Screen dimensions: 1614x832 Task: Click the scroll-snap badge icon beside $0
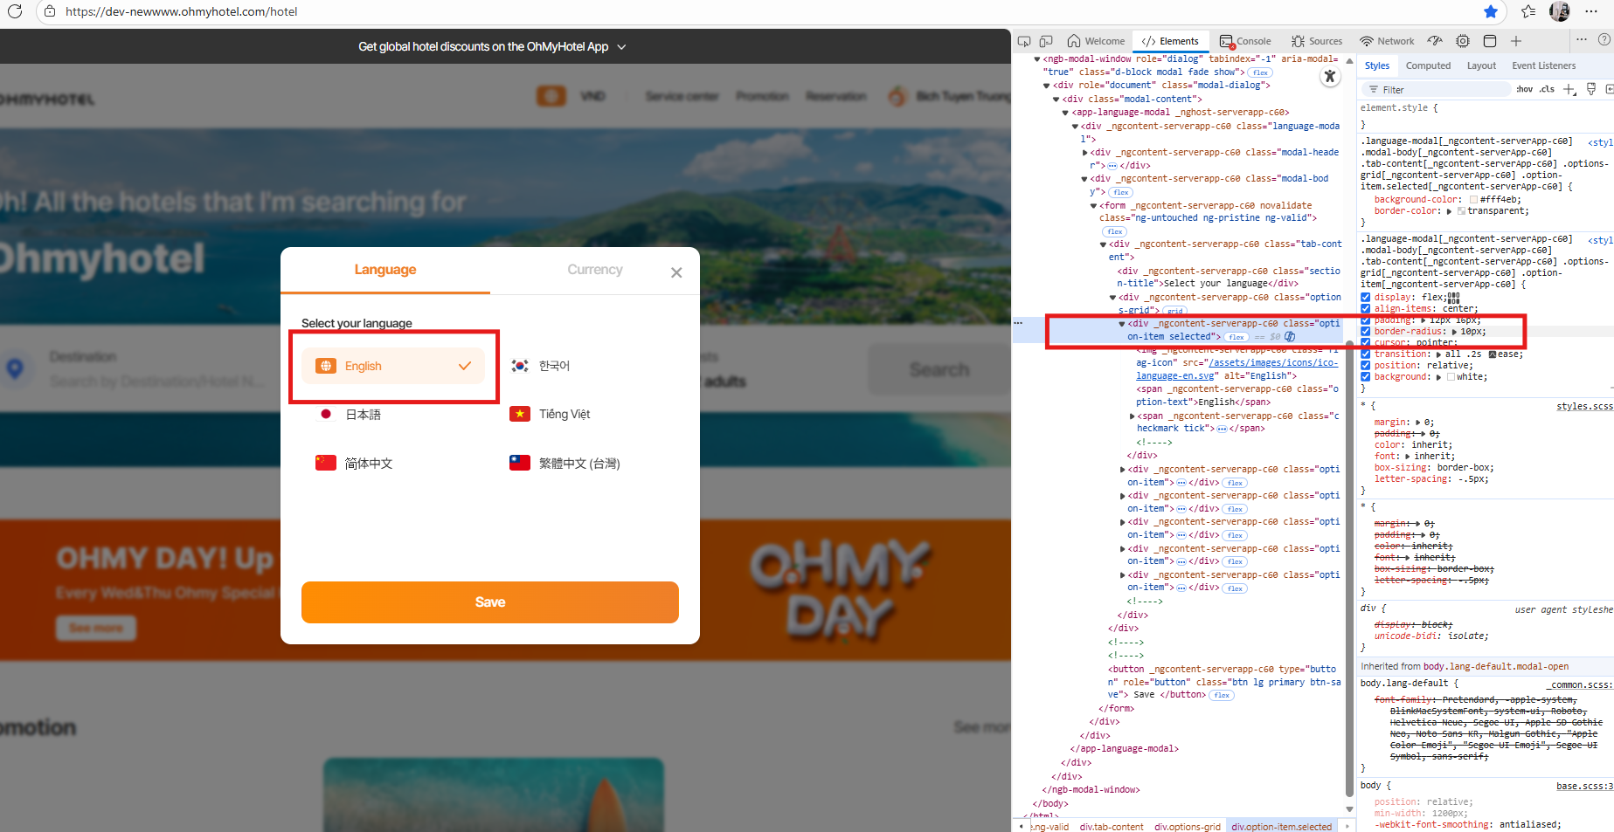coord(1290,336)
